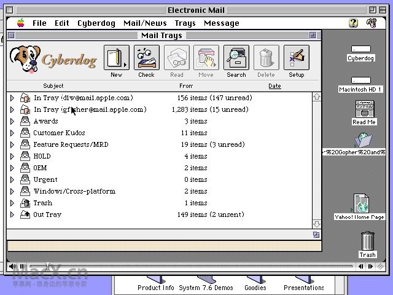
Task: Select the Read Me desktop icon
Action: 365,109
